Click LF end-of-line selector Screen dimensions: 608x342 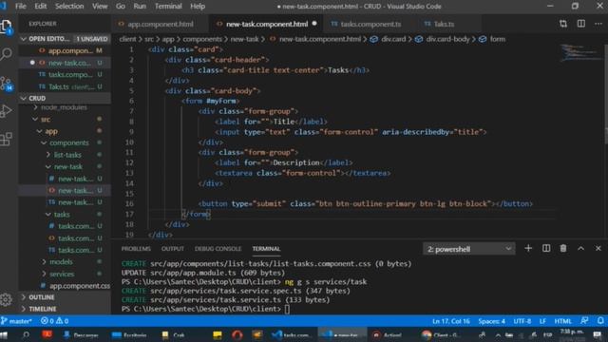pos(542,321)
